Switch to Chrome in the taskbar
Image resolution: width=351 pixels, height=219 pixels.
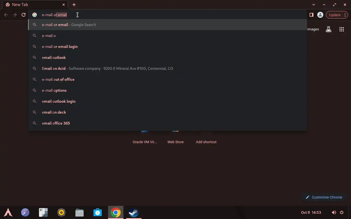tap(116, 212)
